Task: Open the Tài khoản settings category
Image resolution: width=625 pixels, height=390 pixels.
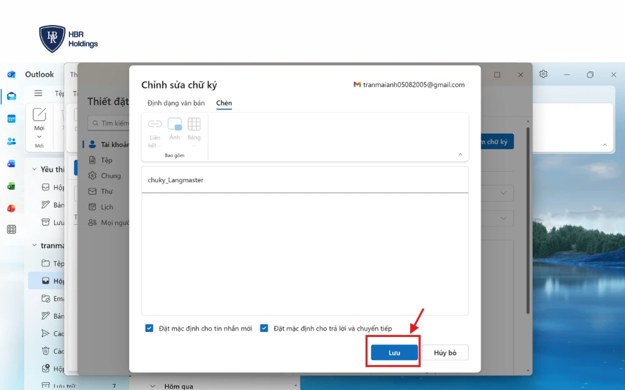Action: (108, 145)
